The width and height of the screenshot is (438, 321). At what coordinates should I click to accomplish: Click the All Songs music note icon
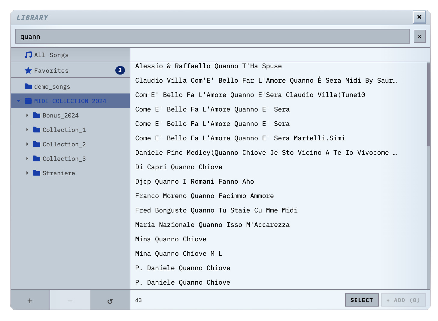pos(28,55)
